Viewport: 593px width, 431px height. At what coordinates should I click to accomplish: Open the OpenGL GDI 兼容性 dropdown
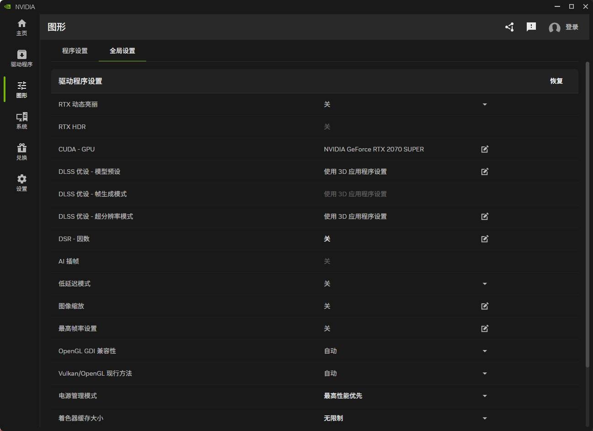point(485,351)
